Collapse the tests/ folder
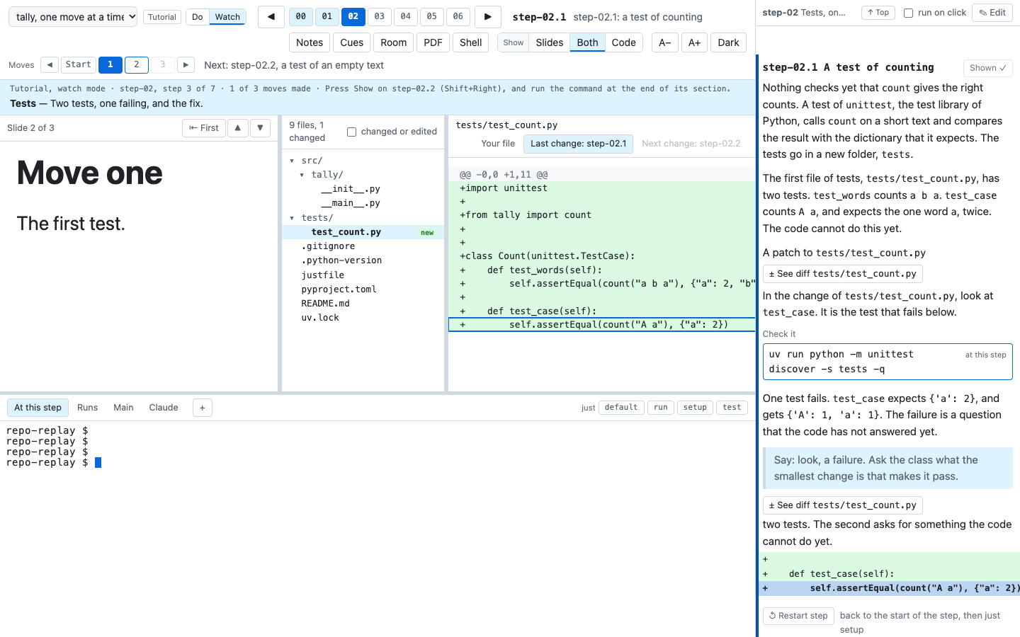The image size is (1020, 637). click(x=292, y=218)
